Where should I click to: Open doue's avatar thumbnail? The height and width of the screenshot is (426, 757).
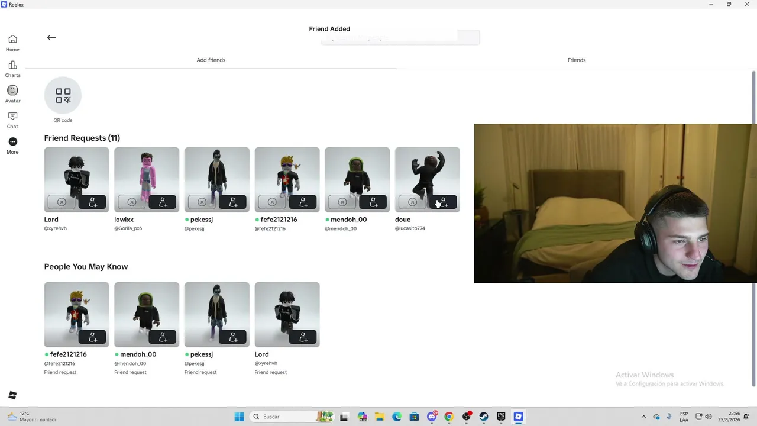coord(427,179)
